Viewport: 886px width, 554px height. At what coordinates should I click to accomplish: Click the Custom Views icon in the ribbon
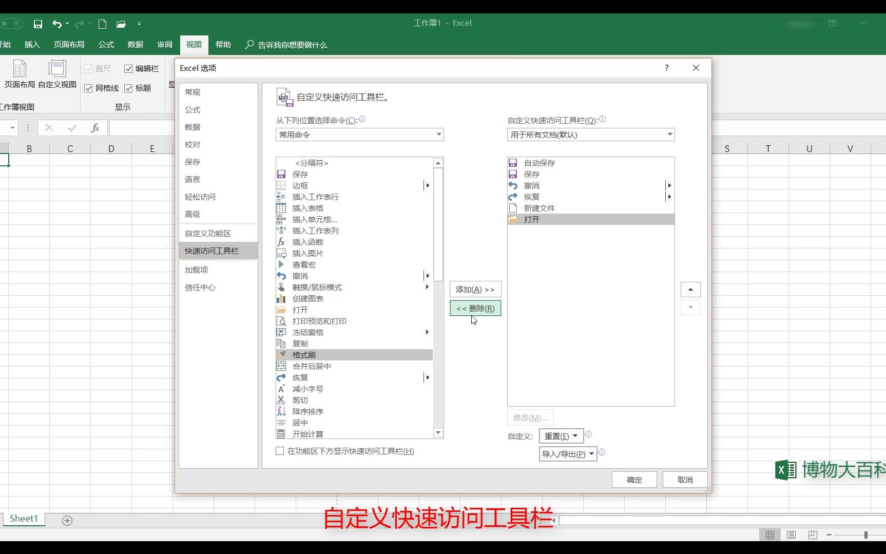[57, 74]
